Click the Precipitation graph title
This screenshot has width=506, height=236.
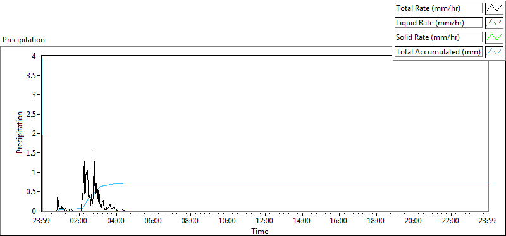[x=23, y=40]
